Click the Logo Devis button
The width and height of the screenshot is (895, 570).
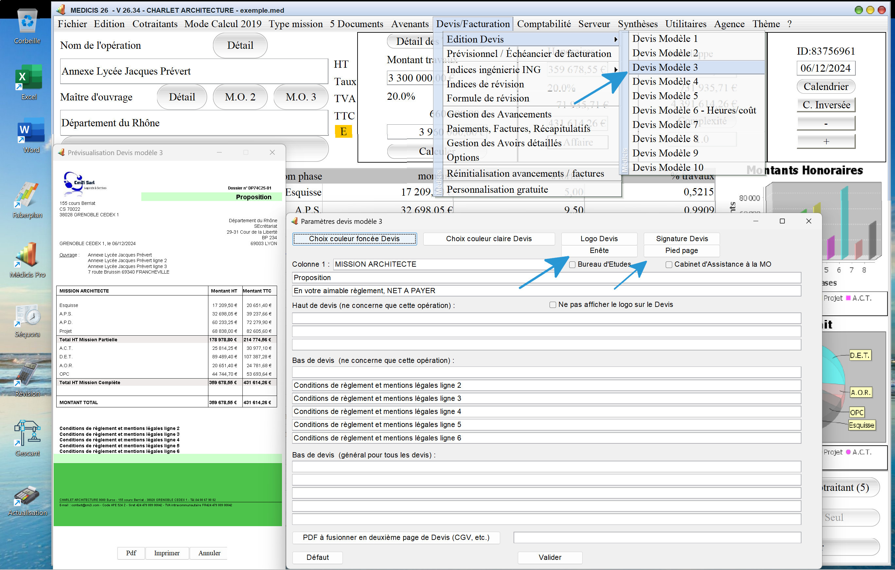[599, 239]
